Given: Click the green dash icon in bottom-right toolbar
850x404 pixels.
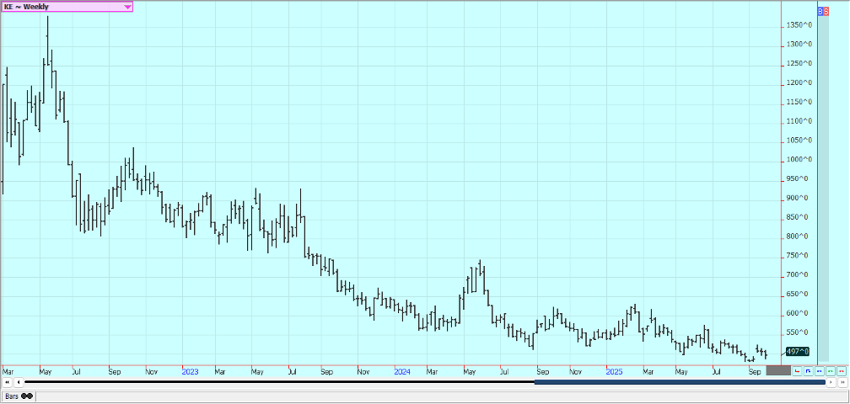Looking at the screenshot, I should (830, 370).
